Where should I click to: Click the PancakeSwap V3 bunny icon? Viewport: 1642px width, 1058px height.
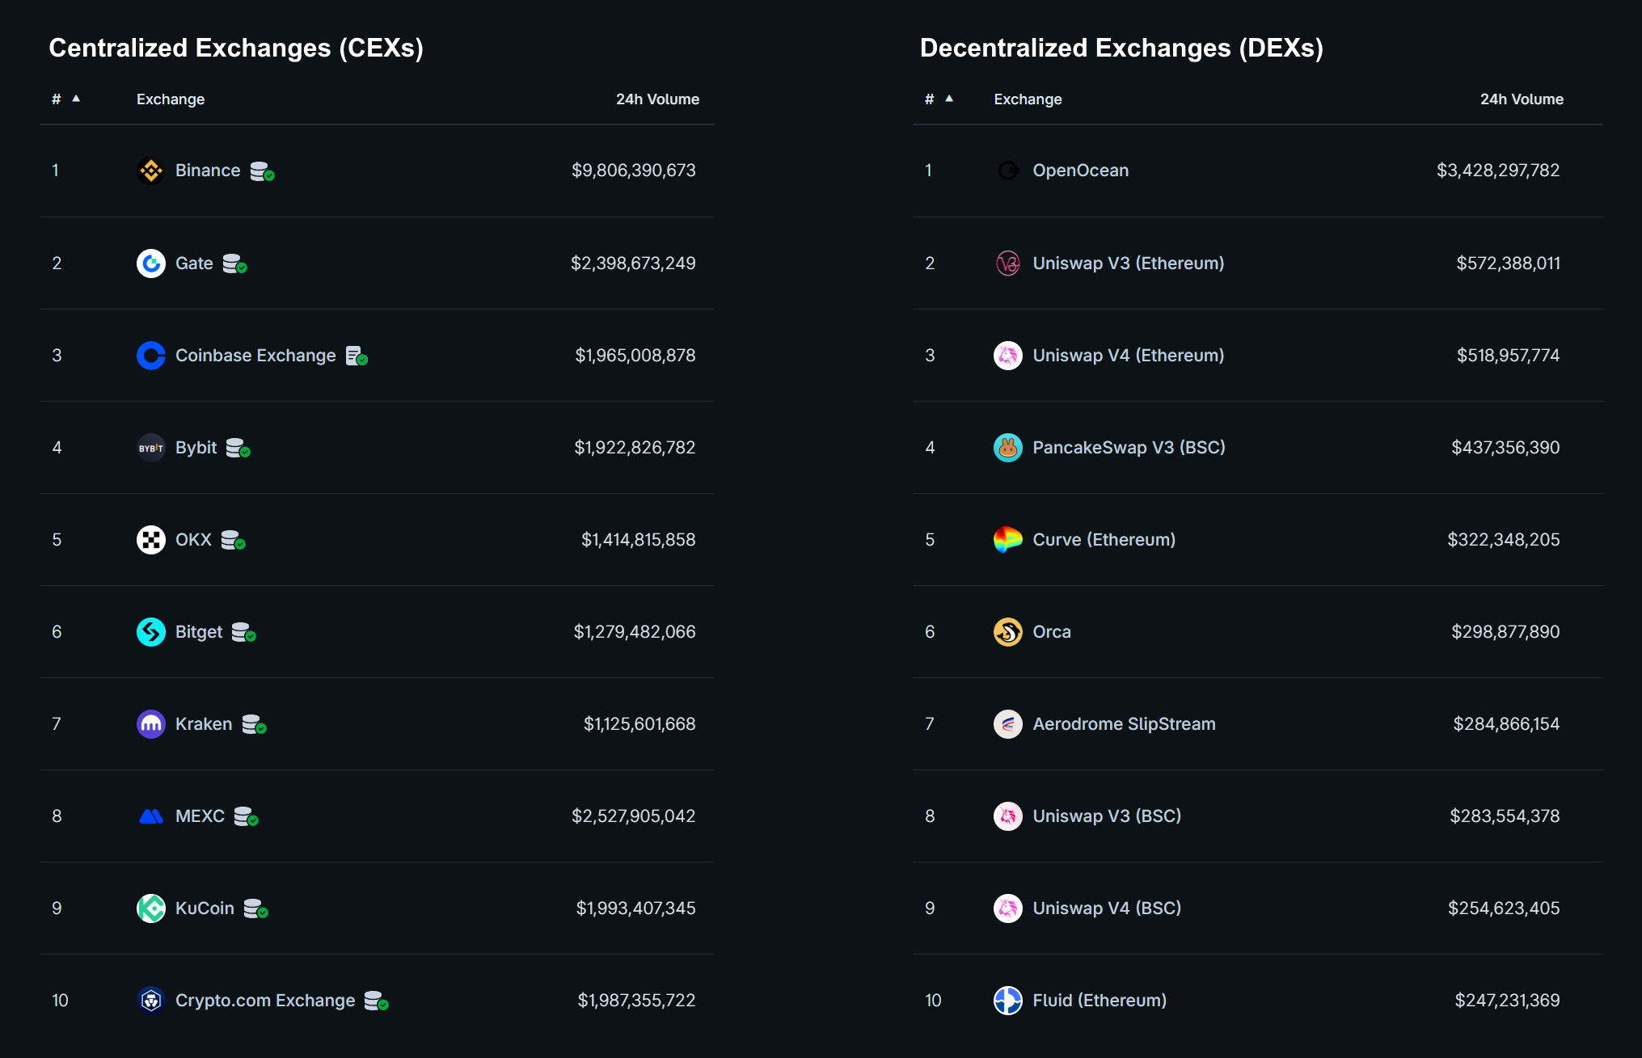pos(1007,447)
